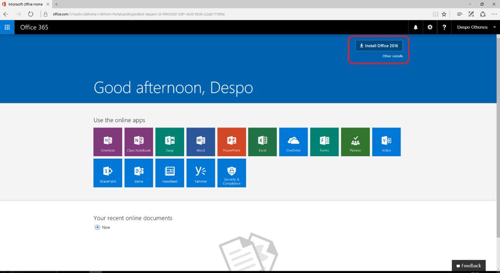Open the OneNote online app tile
The height and width of the screenshot is (273, 500).
pyautogui.click(x=108, y=142)
